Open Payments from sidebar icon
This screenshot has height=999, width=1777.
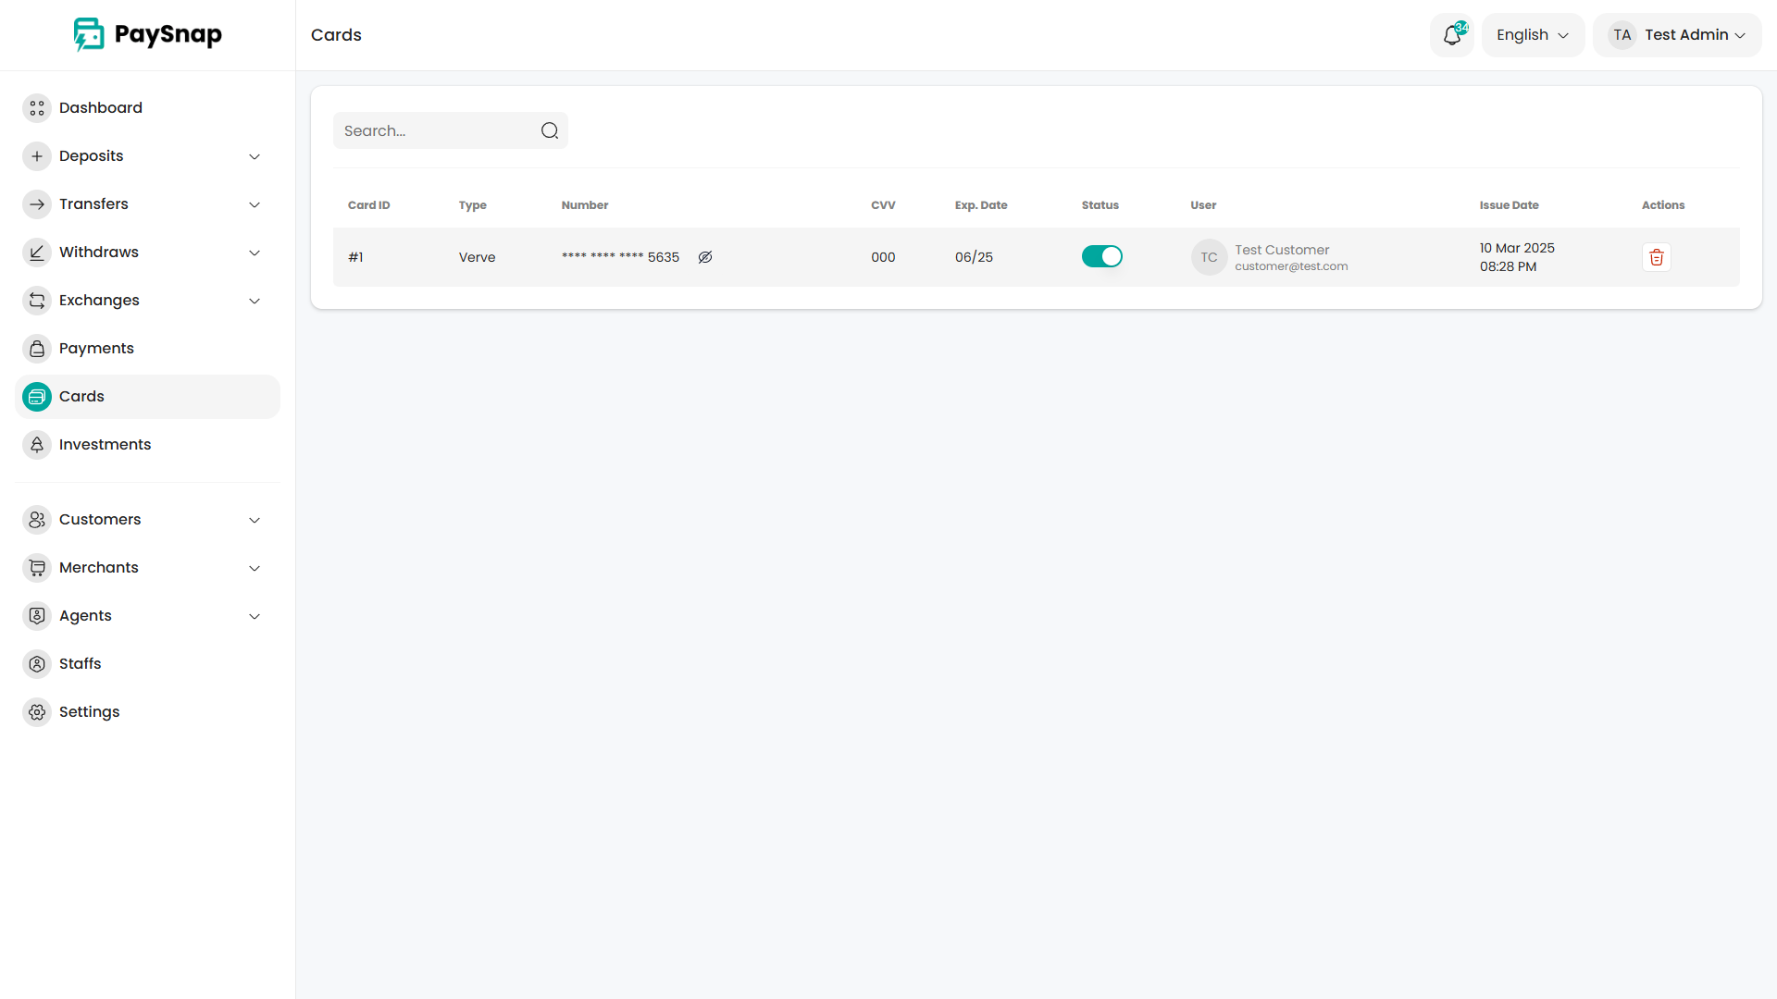tap(37, 349)
